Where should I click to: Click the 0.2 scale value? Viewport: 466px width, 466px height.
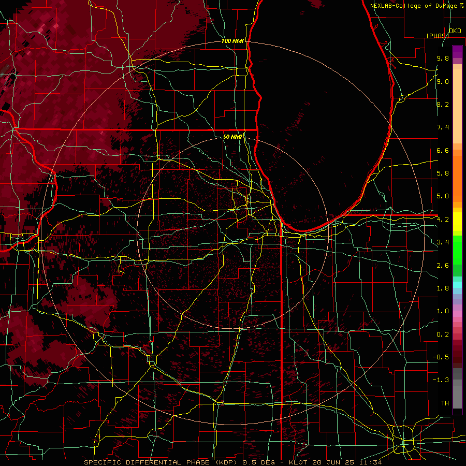coord(443,334)
